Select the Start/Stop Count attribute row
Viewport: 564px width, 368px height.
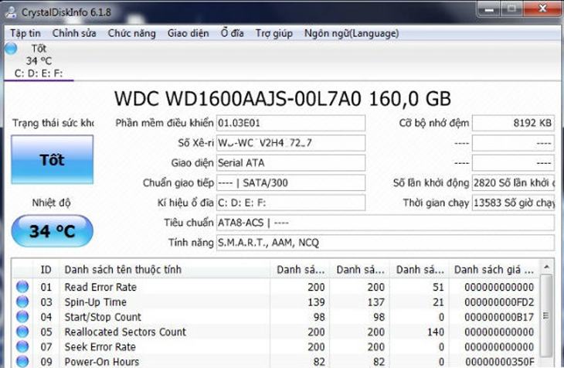[x=276, y=317]
